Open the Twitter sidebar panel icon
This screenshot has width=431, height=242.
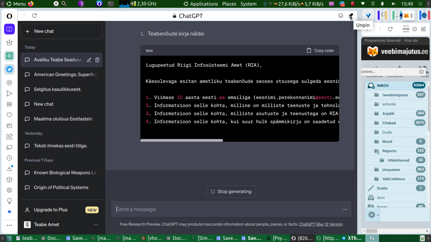tap(9, 69)
